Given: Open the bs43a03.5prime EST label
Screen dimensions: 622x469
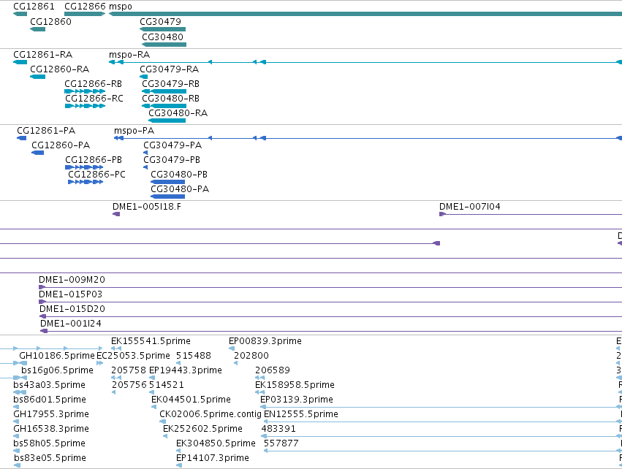Looking at the screenshot, I should point(49,385).
